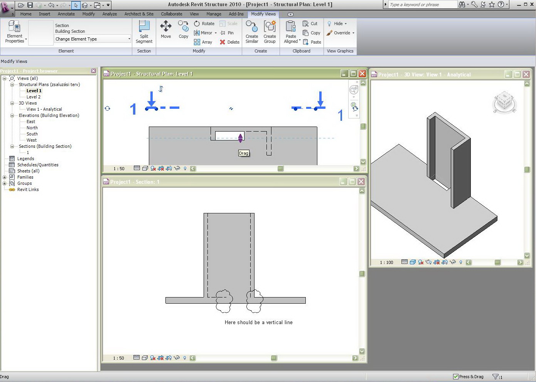Viewport: 536px width, 382px height.
Task: Click Create Group
Action: click(270, 32)
